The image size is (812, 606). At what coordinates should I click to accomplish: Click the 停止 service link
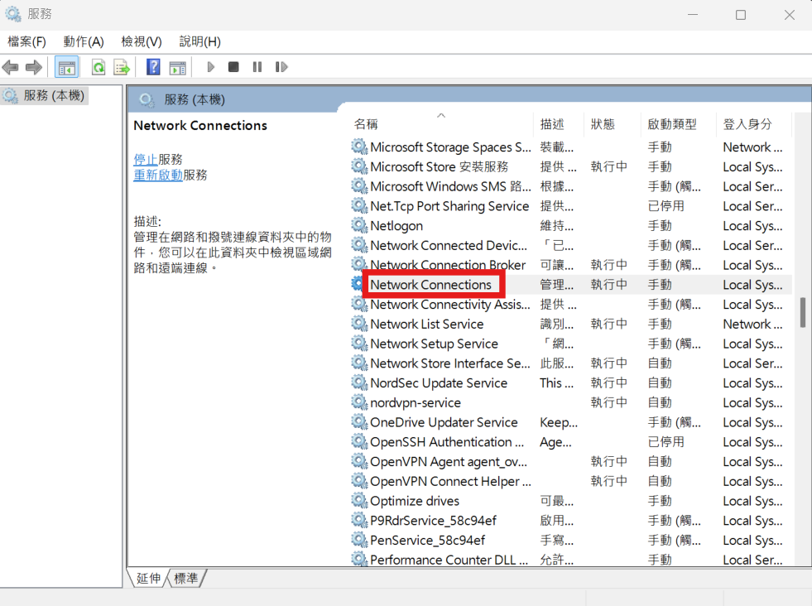pyautogui.click(x=146, y=159)
